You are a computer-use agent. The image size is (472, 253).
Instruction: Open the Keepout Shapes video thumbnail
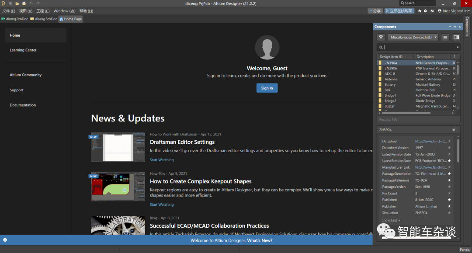point(118,187)
